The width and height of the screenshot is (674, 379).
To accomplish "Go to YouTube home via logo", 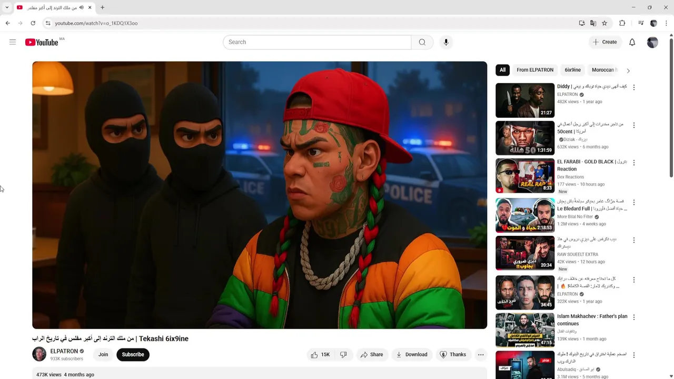I will [42, 42].
